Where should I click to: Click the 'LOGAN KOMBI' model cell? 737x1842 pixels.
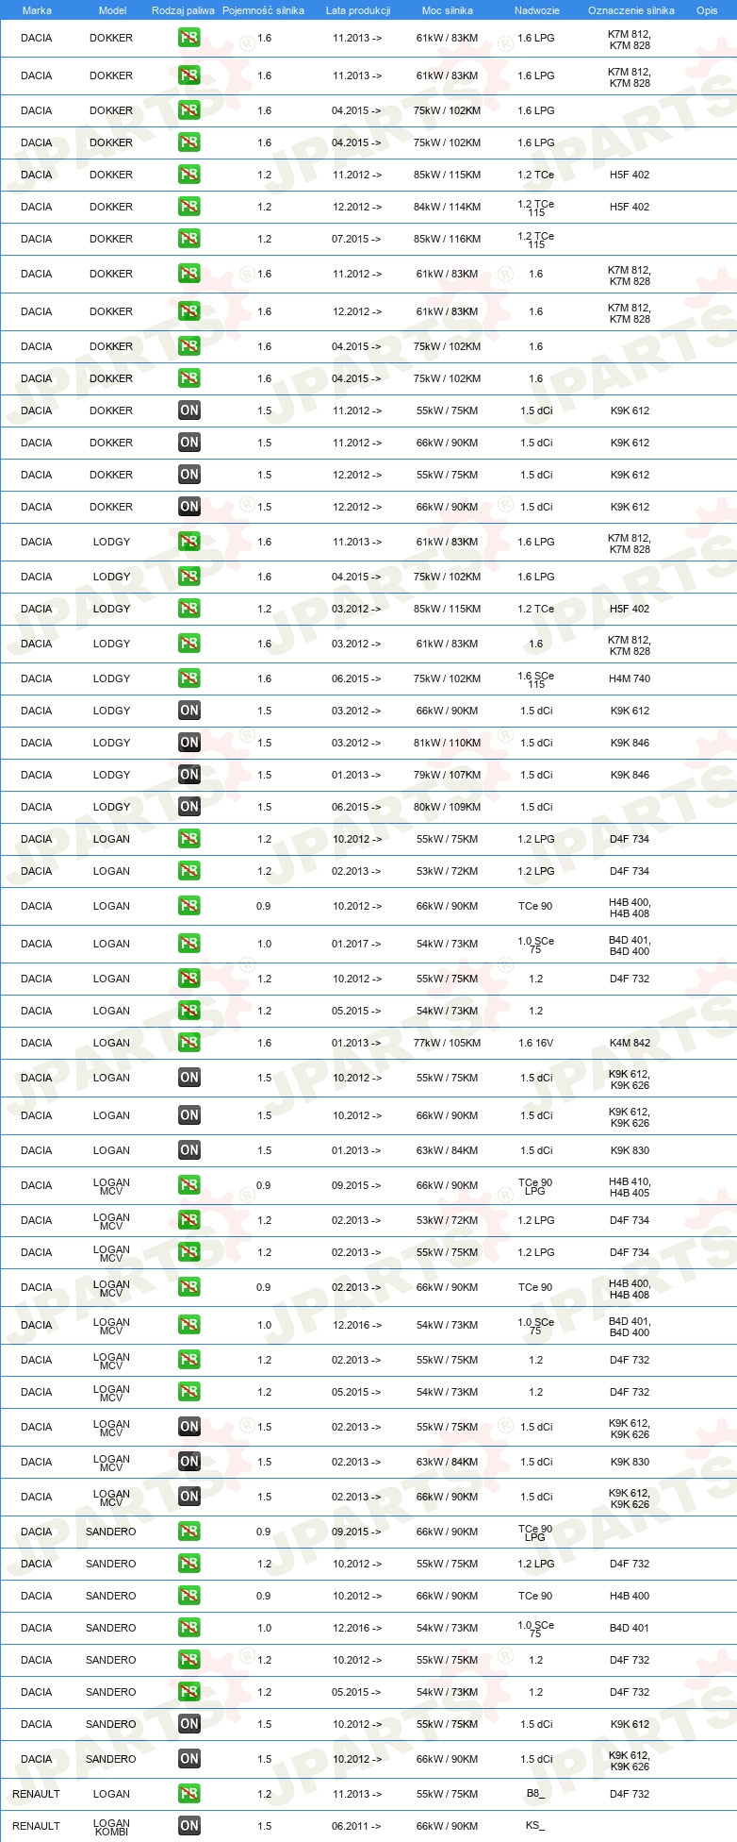tap(111, 1827)
